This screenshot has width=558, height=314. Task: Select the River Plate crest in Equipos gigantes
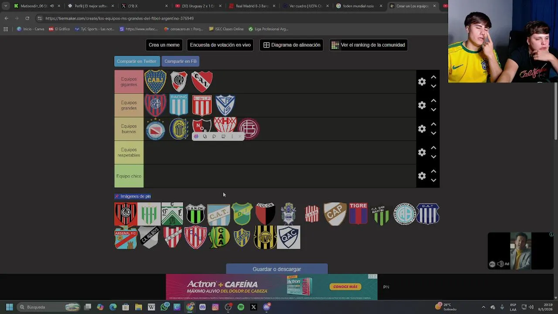[x=179, y=82]
